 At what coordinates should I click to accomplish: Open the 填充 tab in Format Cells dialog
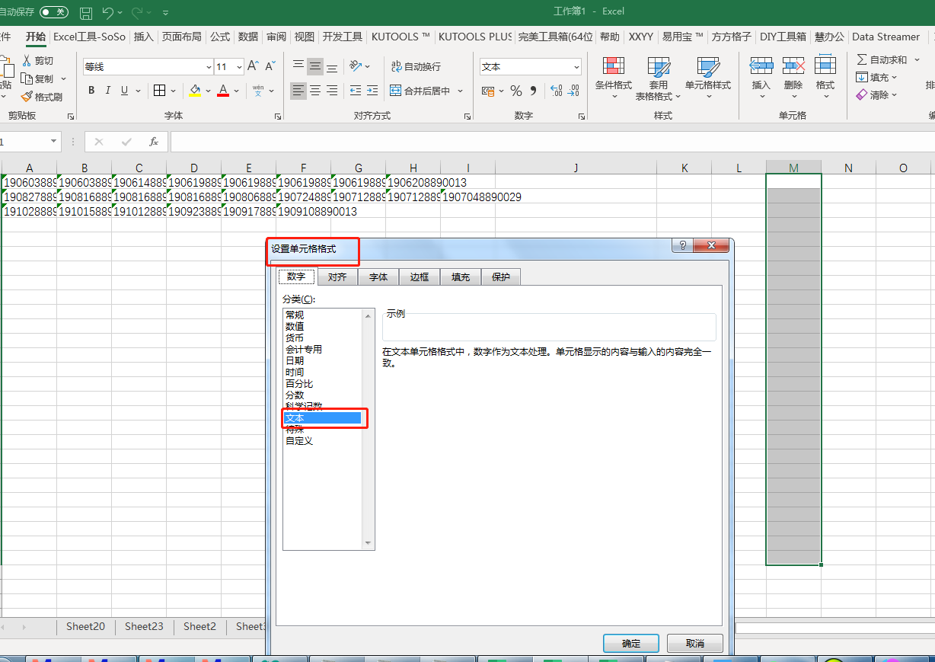461,277
